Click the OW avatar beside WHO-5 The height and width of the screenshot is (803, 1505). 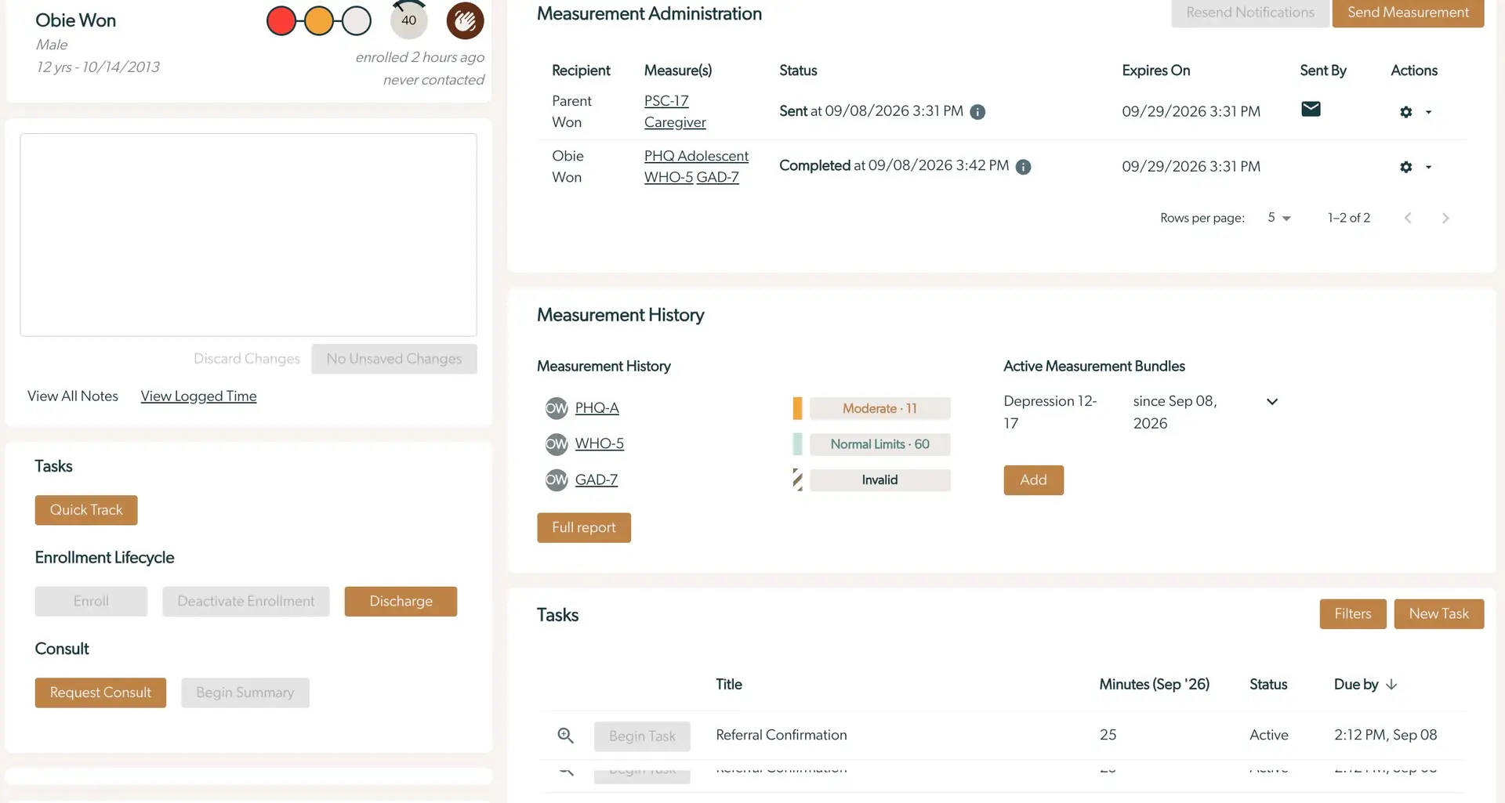557,444
